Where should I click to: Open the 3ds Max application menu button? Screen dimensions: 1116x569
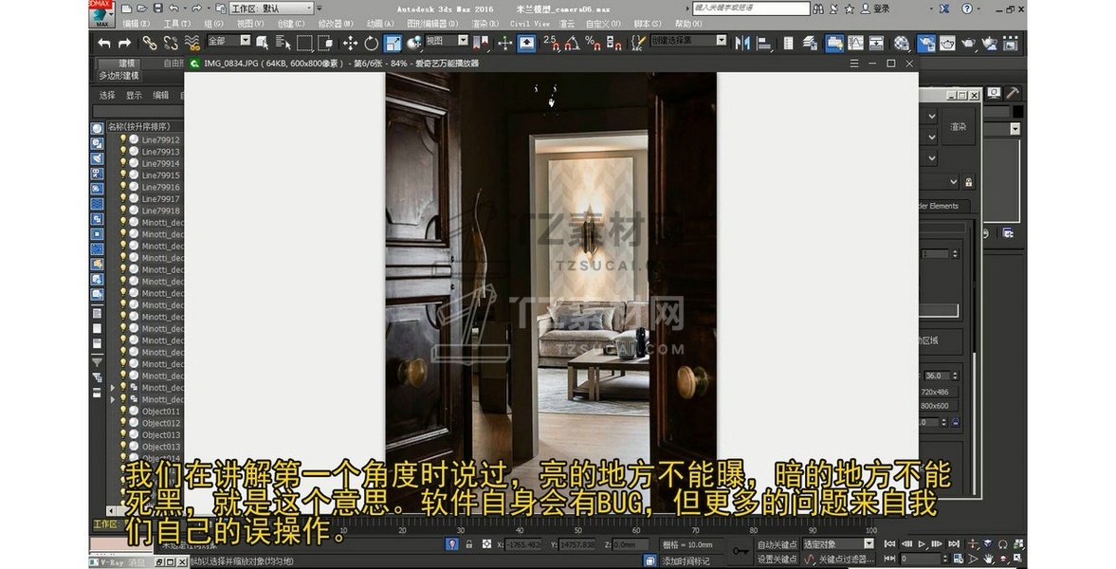(x=101, y=13)
